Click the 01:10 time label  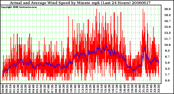(10, 89)
